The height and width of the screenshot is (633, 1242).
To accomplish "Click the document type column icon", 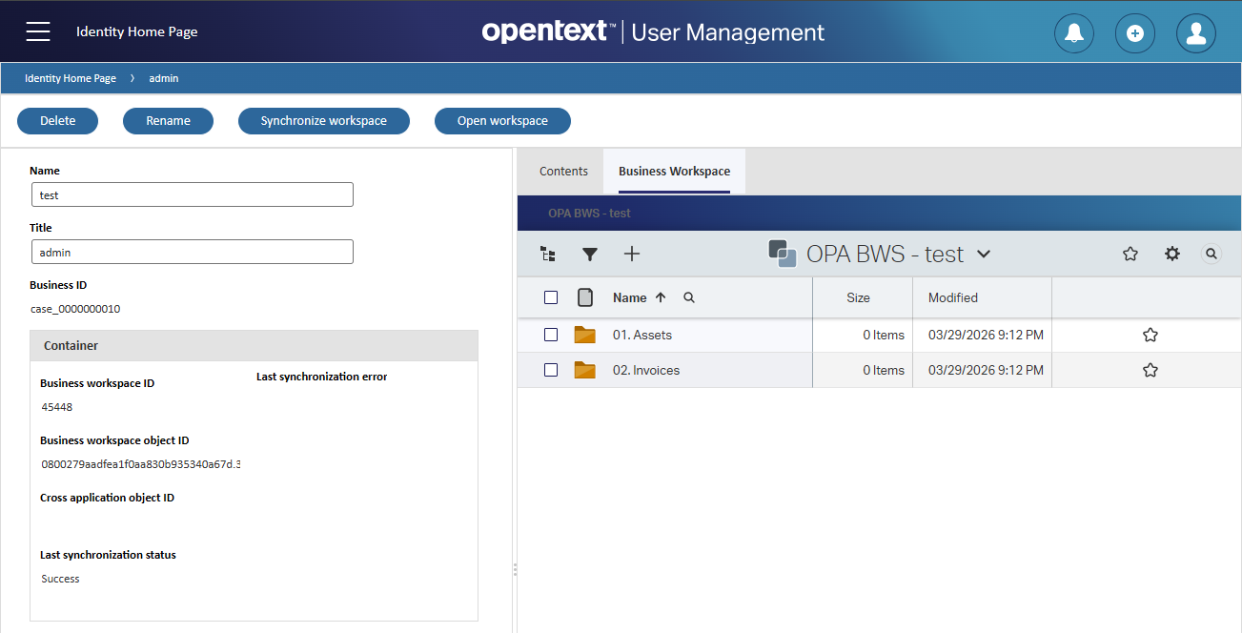I will [x=585, y=297].
